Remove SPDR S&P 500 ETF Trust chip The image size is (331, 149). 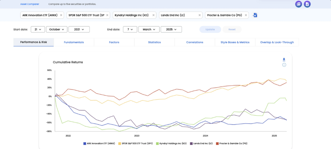[x=107, y=15]
